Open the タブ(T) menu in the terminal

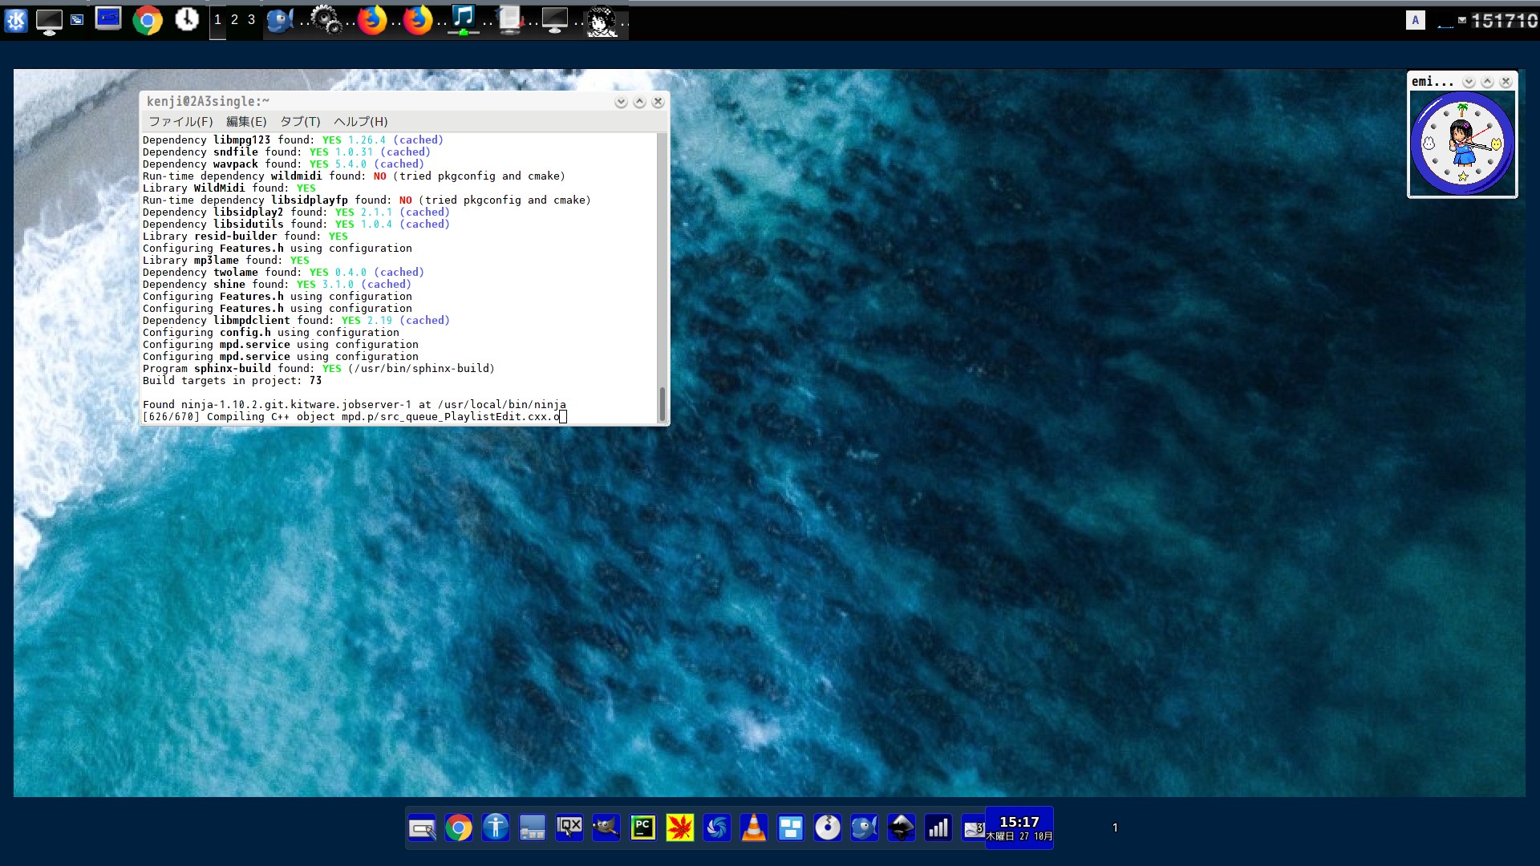300,122
